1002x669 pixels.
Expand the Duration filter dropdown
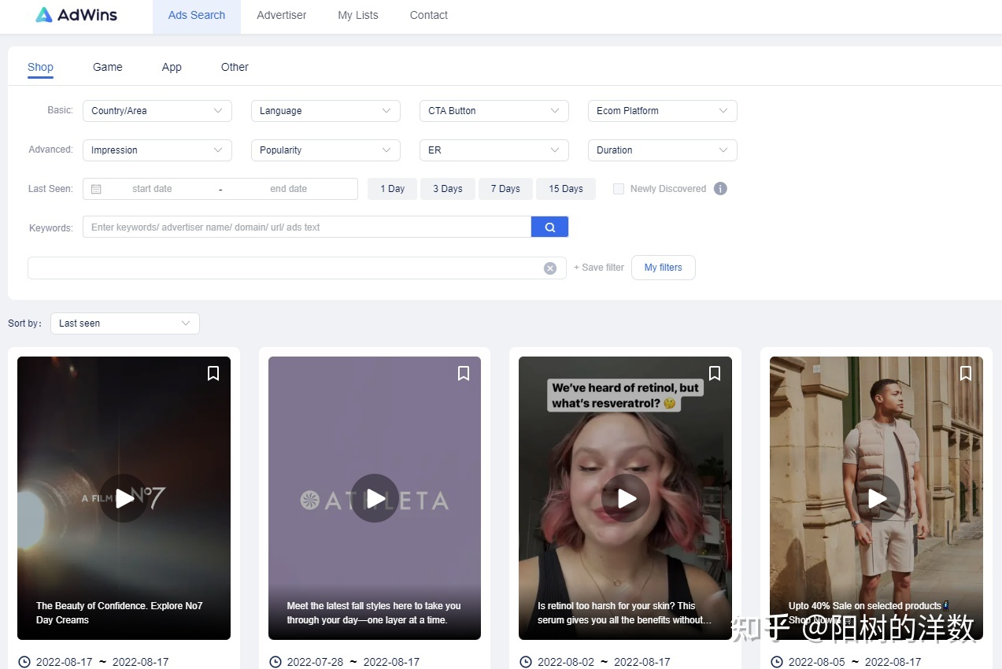(x=663, y=150)
